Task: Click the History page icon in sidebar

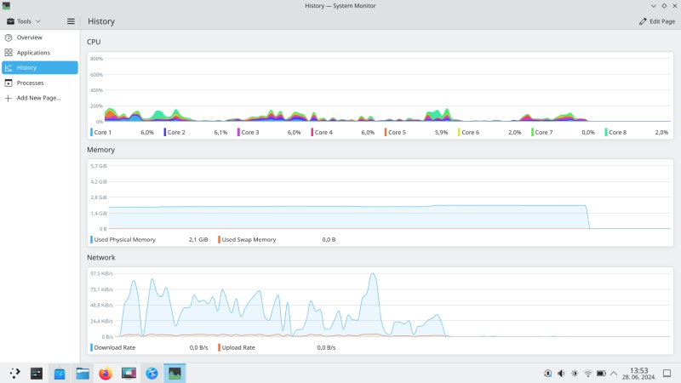Action: [x=9, y=68]
